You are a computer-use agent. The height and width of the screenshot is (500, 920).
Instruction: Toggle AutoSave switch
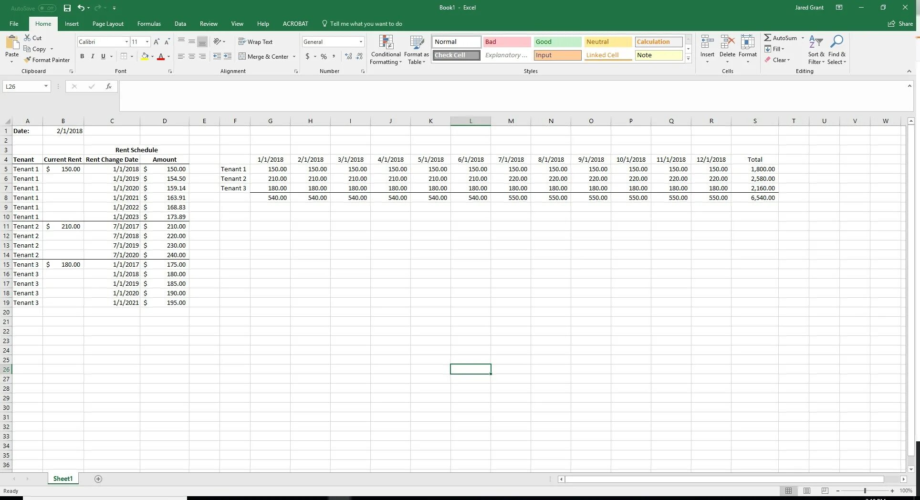(47, 8)
